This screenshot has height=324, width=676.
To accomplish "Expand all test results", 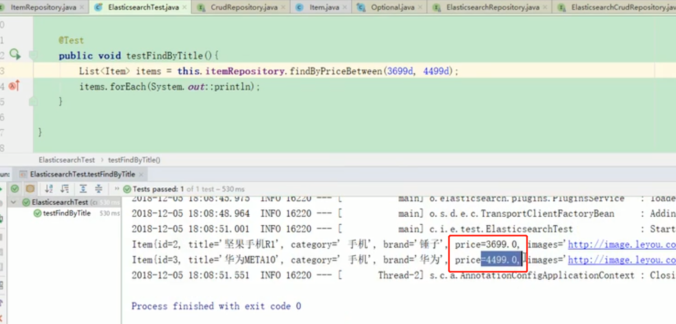I will tap(83, 189).
